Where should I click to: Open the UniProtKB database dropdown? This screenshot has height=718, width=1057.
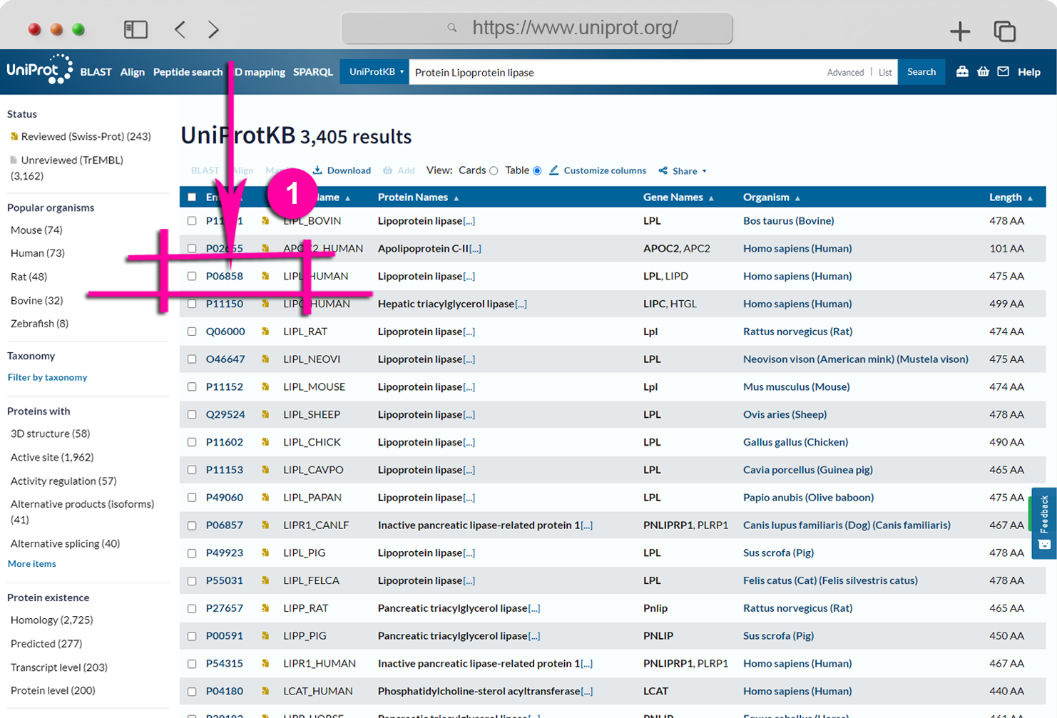coord(374,72)
